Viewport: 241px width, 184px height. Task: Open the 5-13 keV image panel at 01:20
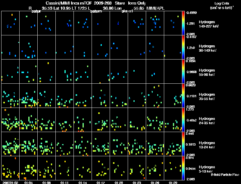[x=119, y=168]
